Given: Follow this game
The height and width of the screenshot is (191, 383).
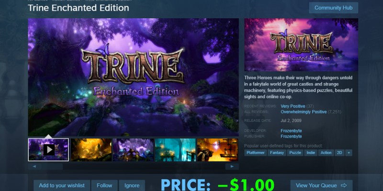Looking at the screenshot, I should click(104, 185).
